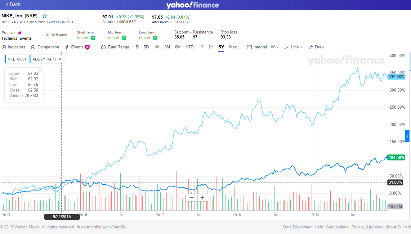The width and height of the screenshot is (411, 234).
Task: Add NIKE to watchlist with star icon
Action: 45,16
